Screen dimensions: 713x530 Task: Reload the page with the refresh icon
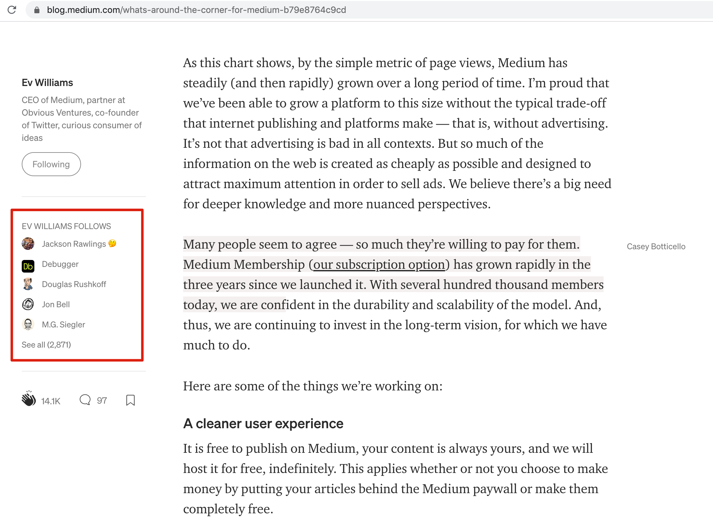12,10
